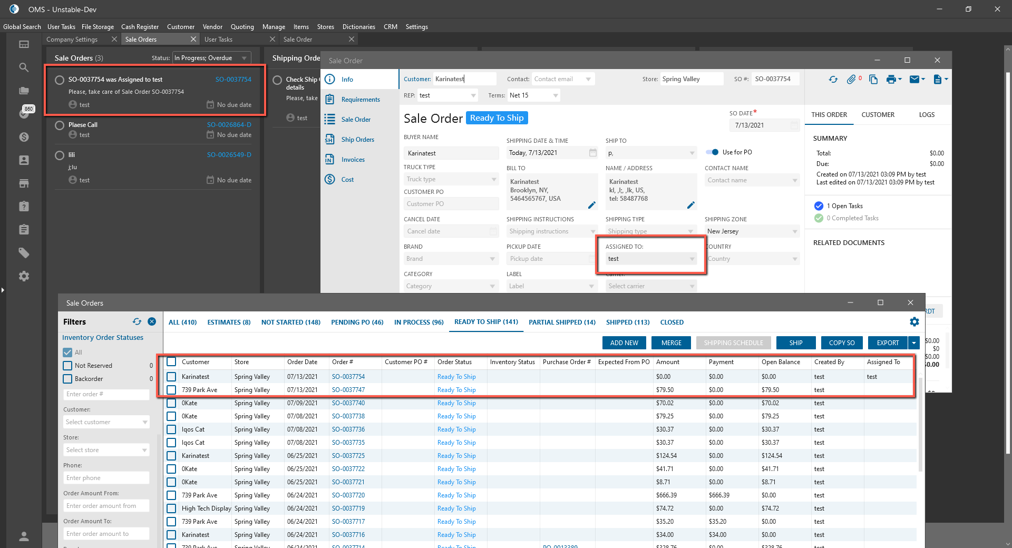Open the Status filter dropdown
This screenshot has width=1012, height=548.
point(244,58)
